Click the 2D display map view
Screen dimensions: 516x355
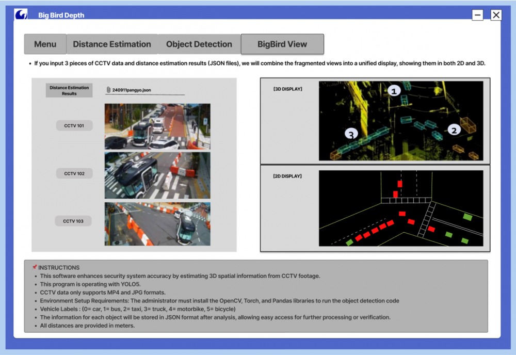401,208
